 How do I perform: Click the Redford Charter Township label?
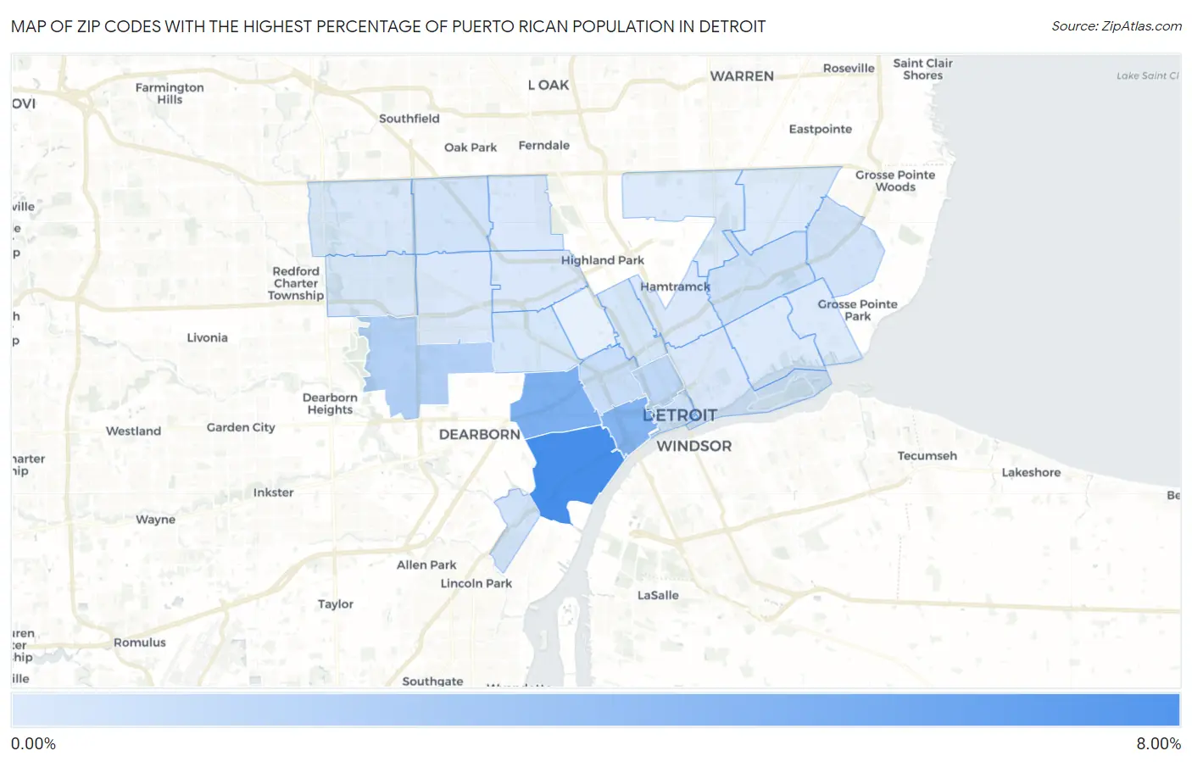pyautogui.click(x=296, y=283)
